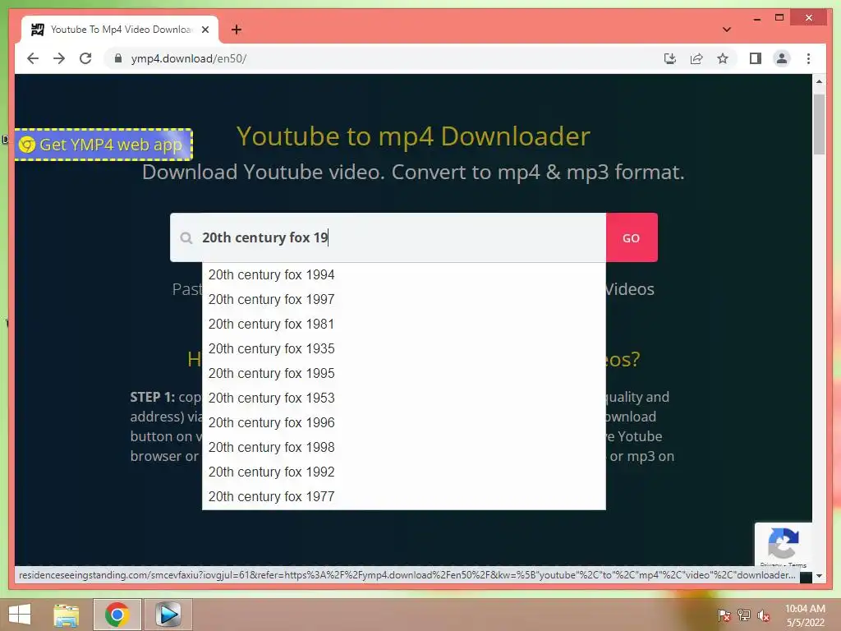Open Chrome's three-dot menu
This screenshot has height=631, width=841.
click(x=808, y=58)
